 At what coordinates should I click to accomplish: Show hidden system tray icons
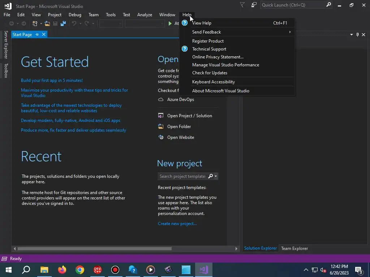click(x=306, y=270)
